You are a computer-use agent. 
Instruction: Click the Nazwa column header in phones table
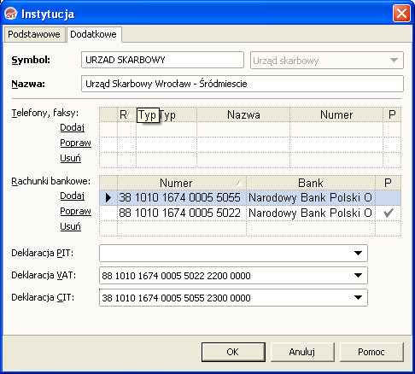point(243,114)
